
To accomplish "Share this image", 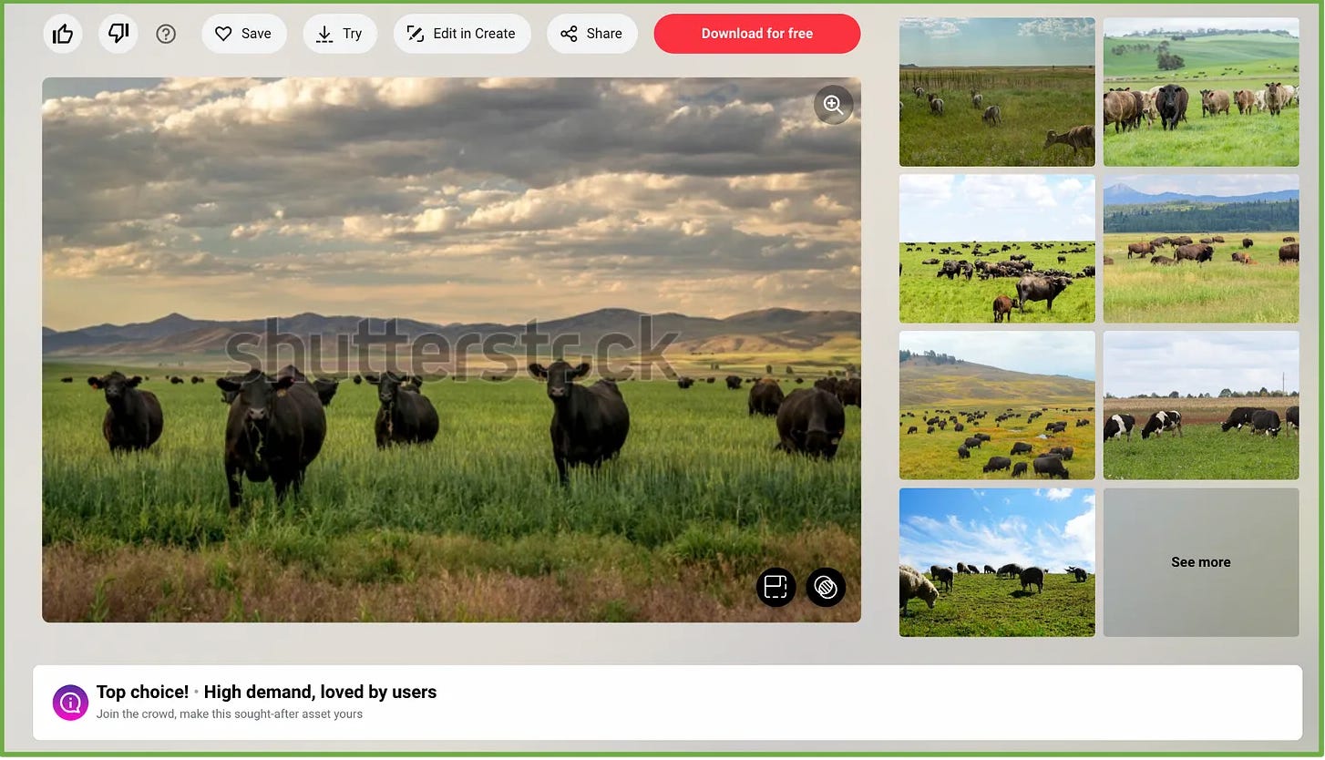I will click(591, 34).
